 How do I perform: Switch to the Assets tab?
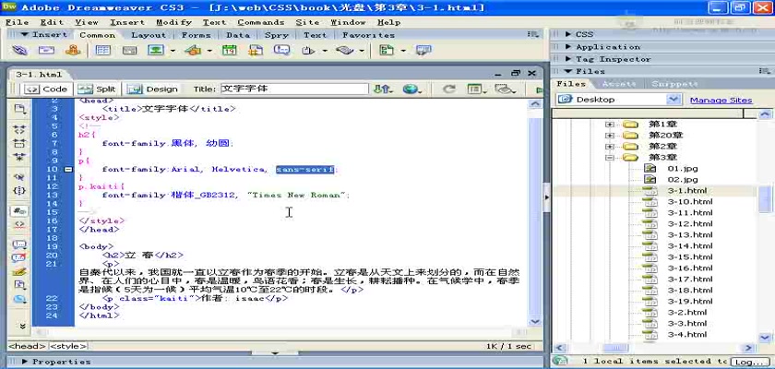[619, 84]
